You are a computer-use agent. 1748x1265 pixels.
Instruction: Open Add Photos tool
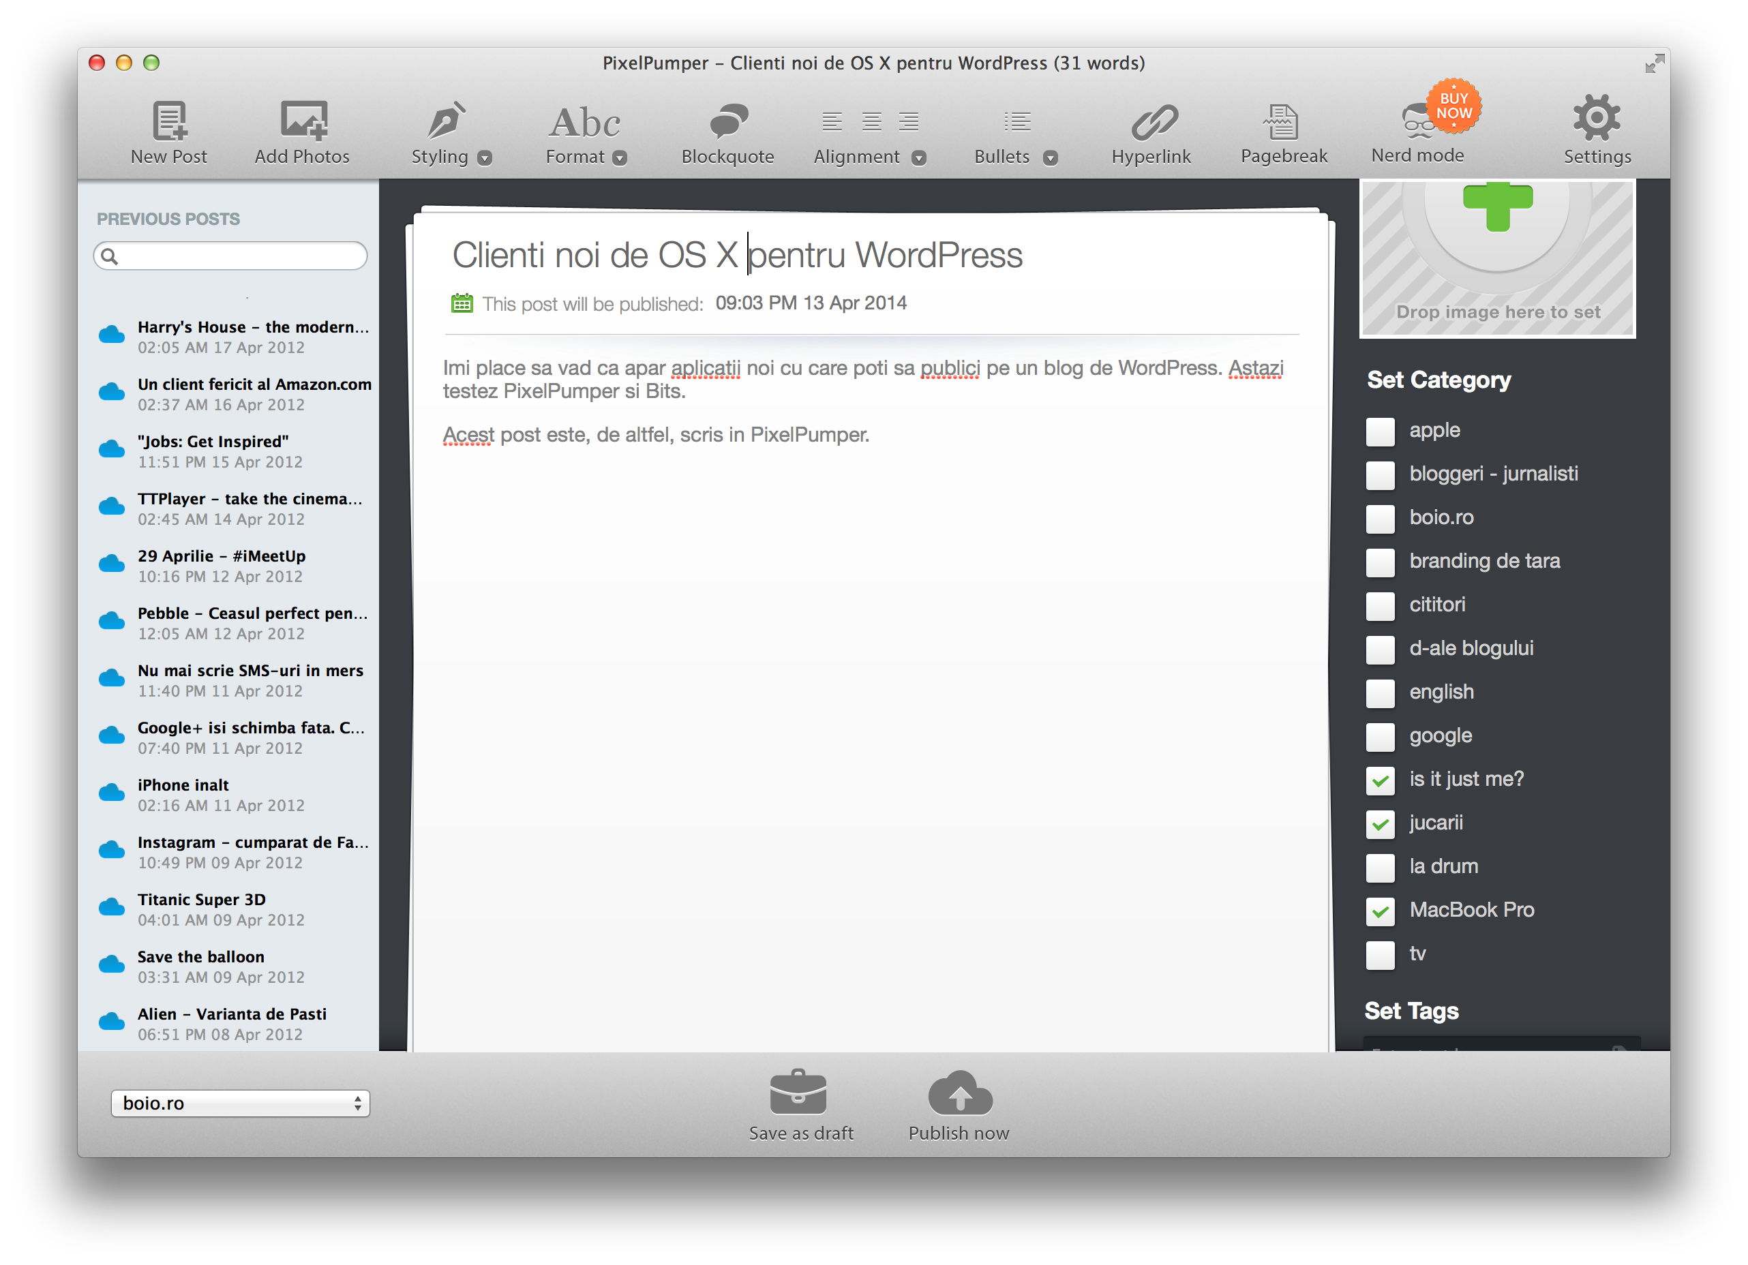pos(302,122)
